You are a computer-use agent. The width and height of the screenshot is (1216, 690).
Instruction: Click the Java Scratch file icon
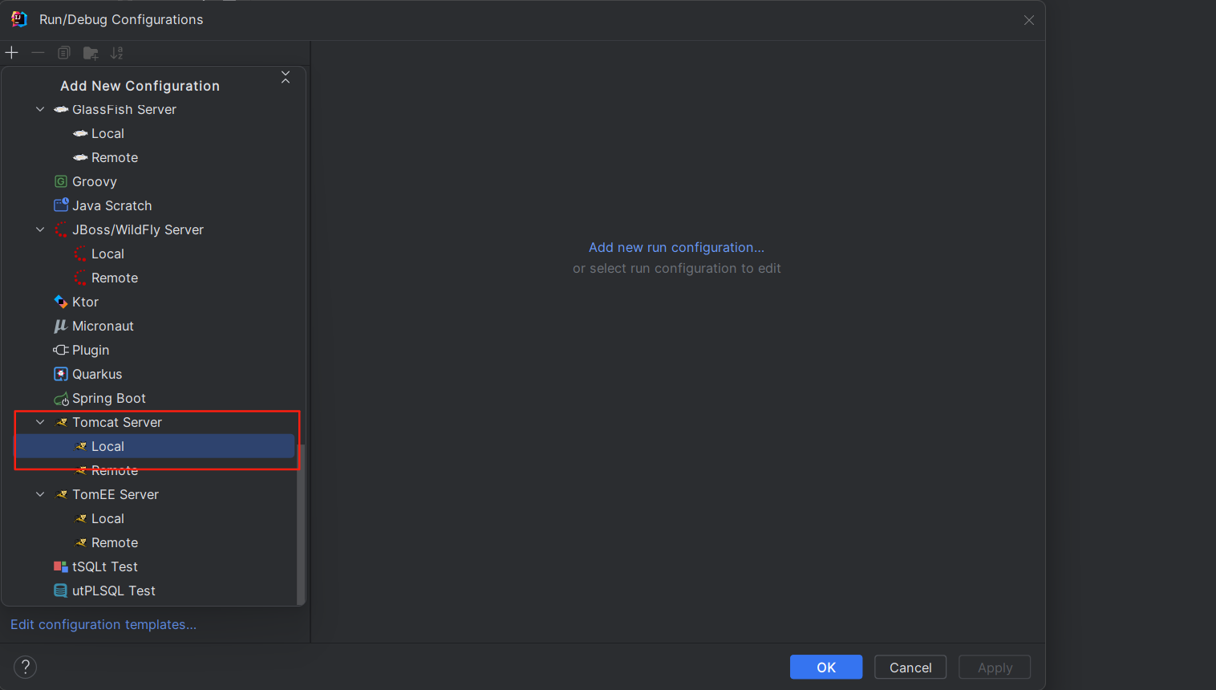[x=61, y=205]
